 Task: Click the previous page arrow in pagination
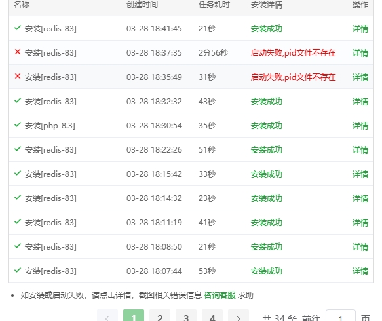(107, 317)
